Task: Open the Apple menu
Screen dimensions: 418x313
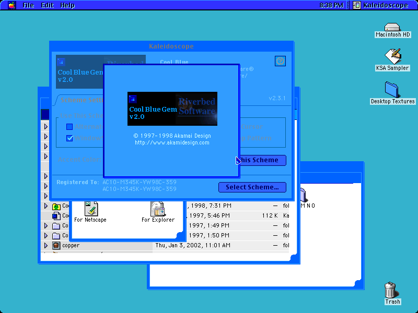Action: point(11,5)
